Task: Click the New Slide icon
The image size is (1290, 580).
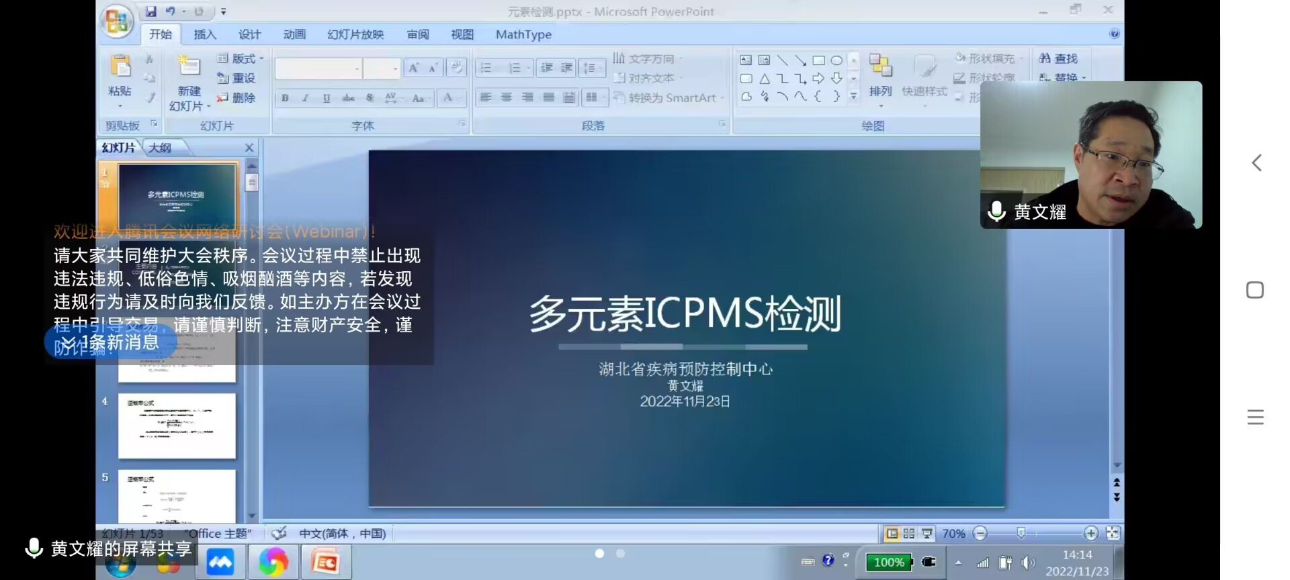Action: [x=189, y=66]
